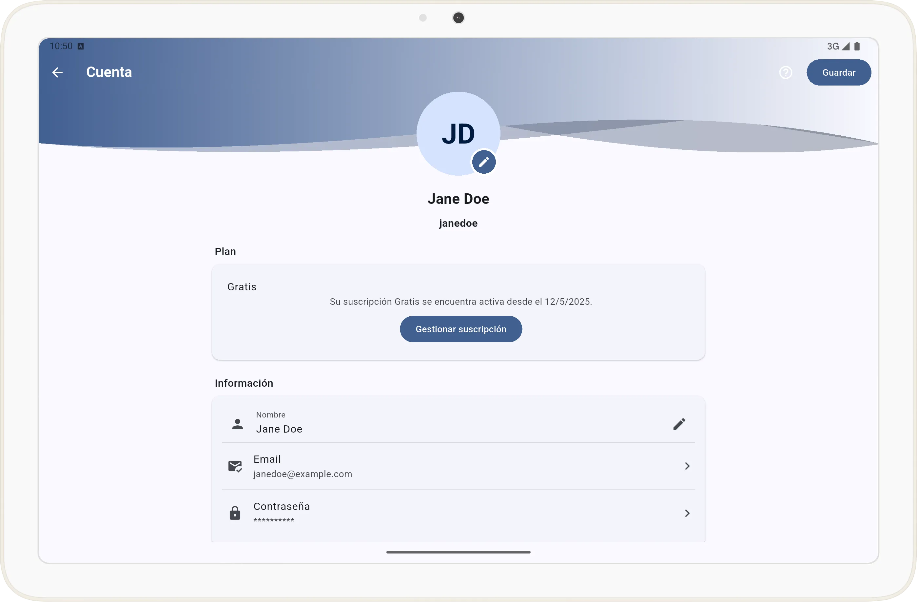Open help via the question mark icon
This screenshot has width=917, height=602.
pyautogui.click(x=785, y=72)
